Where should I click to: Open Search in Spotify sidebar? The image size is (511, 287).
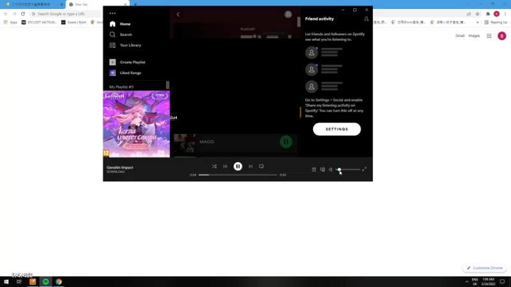click(x=126, y=34)
